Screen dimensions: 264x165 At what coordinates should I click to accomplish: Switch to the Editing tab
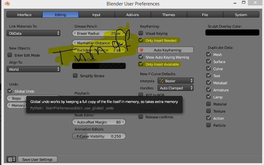tap(60, 14)
